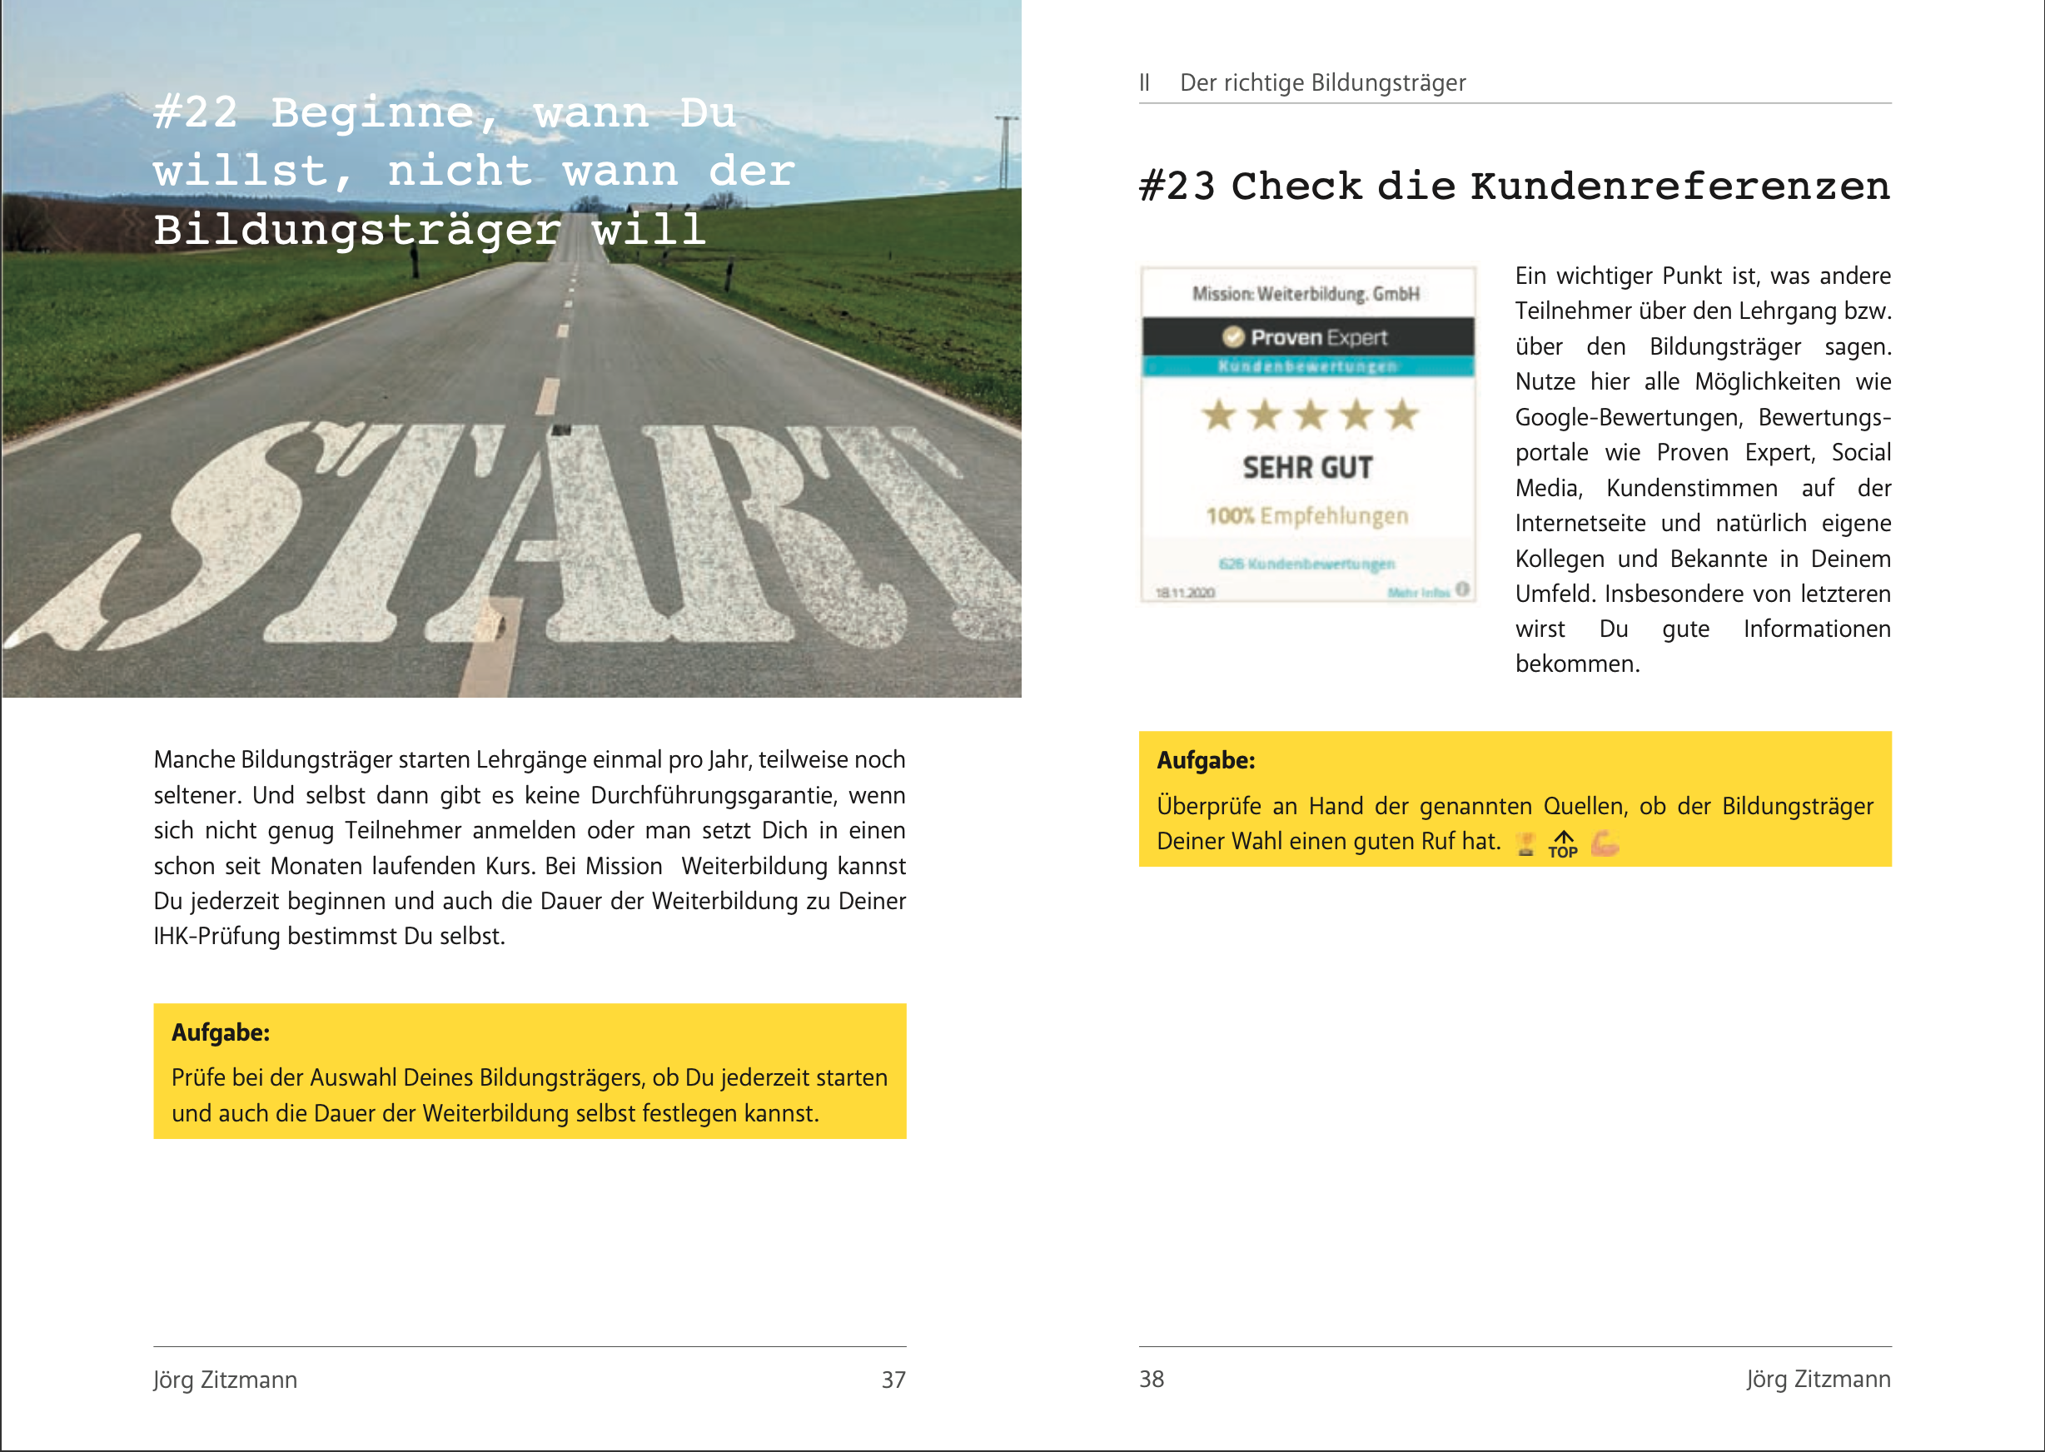Open the 626 Kundenbewertungen link
The image size is (2045, 1452).
pos(1306,564)
